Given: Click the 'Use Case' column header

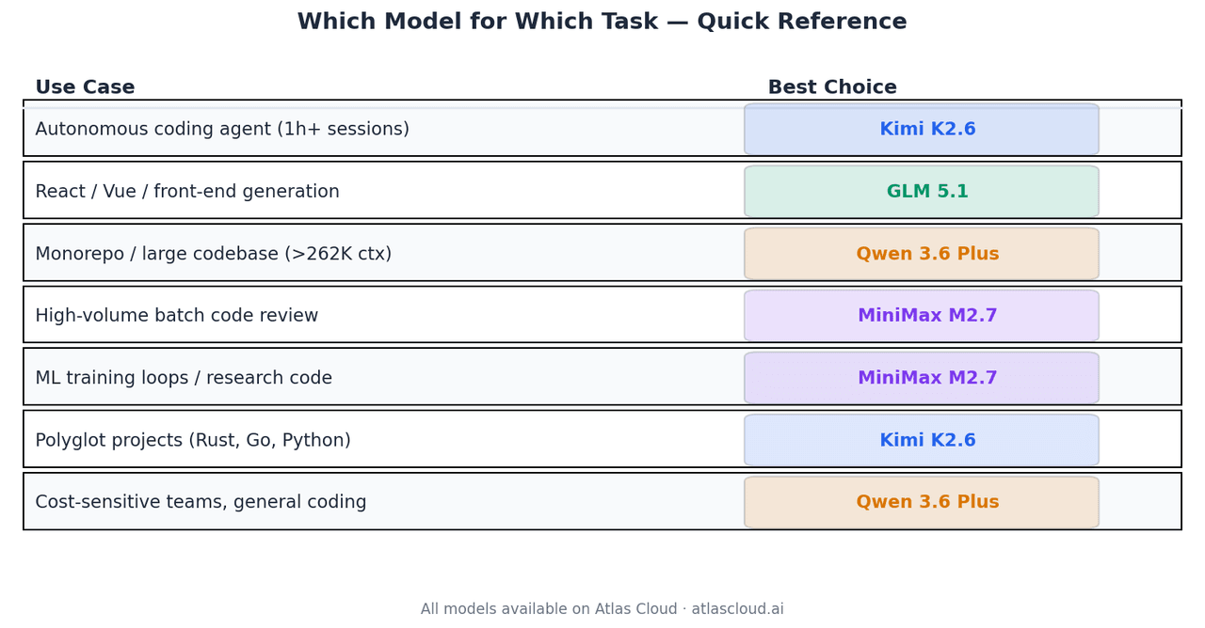Looking at the screenshot, I should pyautogui.click(x=85, y=87).
